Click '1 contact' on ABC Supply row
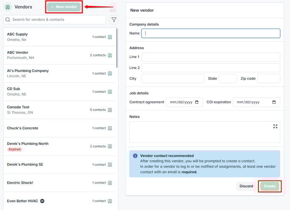Viewport: 290px width, 210px height. (x=99, y=37)
